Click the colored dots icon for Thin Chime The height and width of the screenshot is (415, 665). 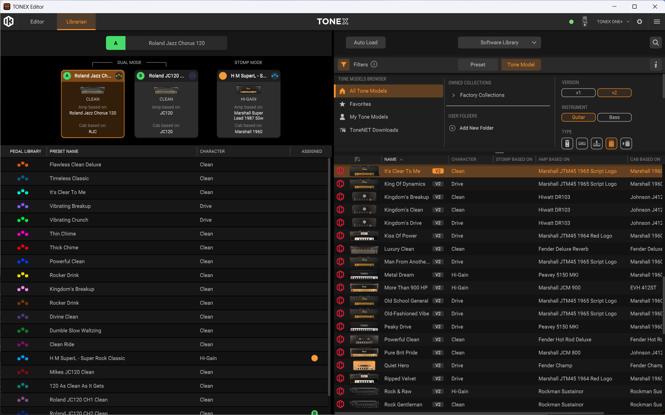click(x=23, y=234)
